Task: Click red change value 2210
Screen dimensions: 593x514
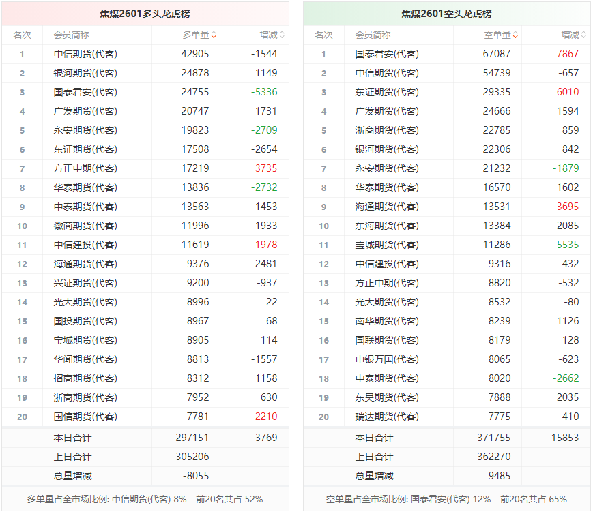Action: pos(266,417)
